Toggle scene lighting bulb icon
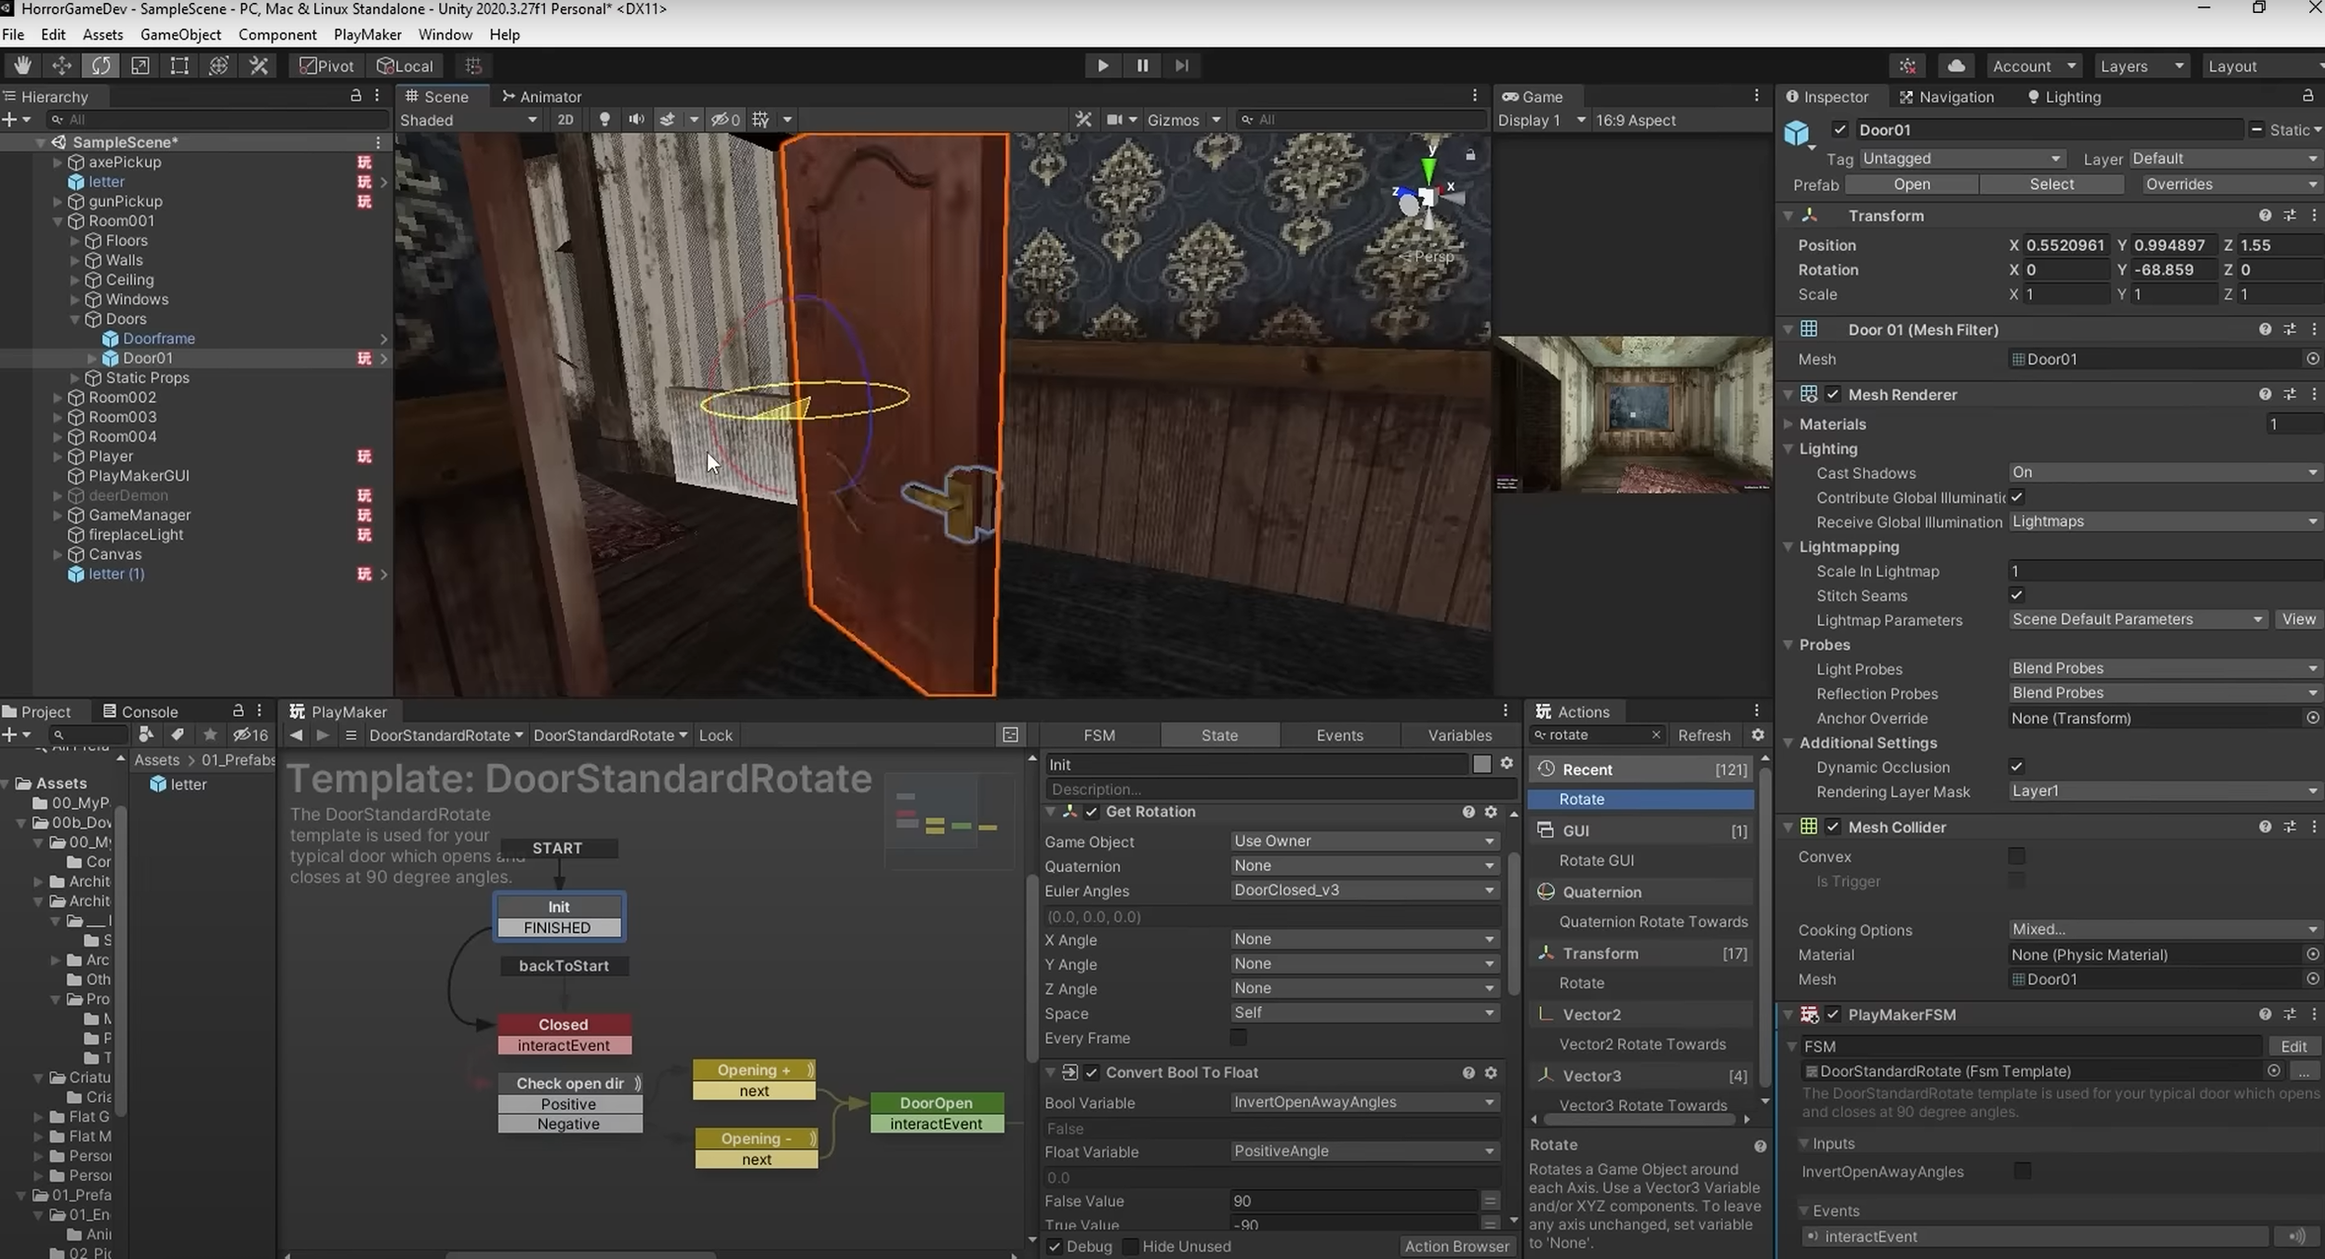Image resolution: width=2325 pixels, height=1259 pixels. click(x=604, y=119)
